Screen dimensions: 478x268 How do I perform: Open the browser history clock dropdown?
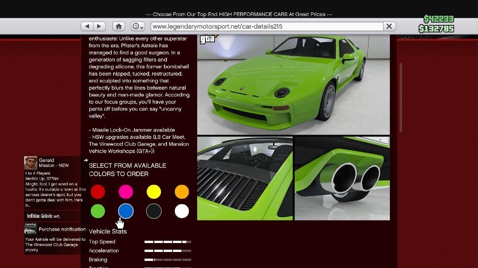click(x=137, y=26)
